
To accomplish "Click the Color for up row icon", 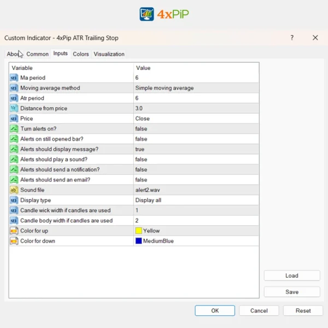I will (14, 231).
